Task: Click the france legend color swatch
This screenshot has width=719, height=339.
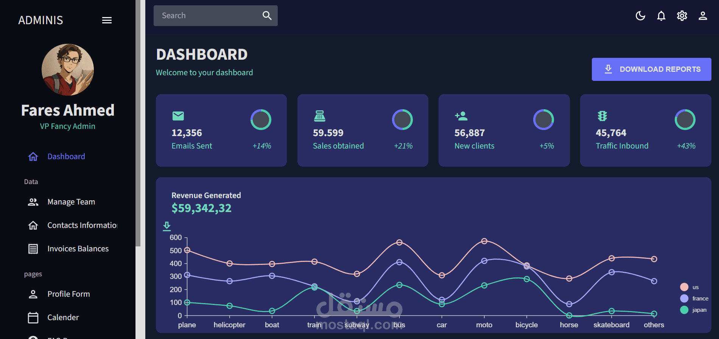Action: tap(684, 298)
